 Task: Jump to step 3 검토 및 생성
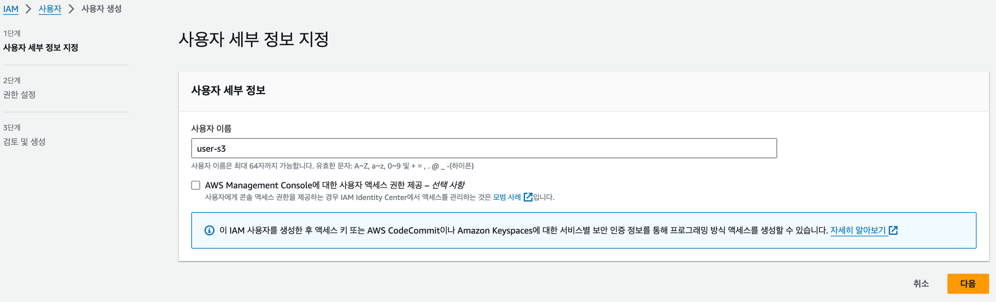pos(24,142)
